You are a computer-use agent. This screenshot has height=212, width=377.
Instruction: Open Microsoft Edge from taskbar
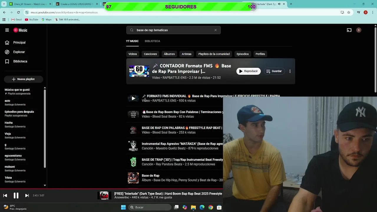(202, 207)
